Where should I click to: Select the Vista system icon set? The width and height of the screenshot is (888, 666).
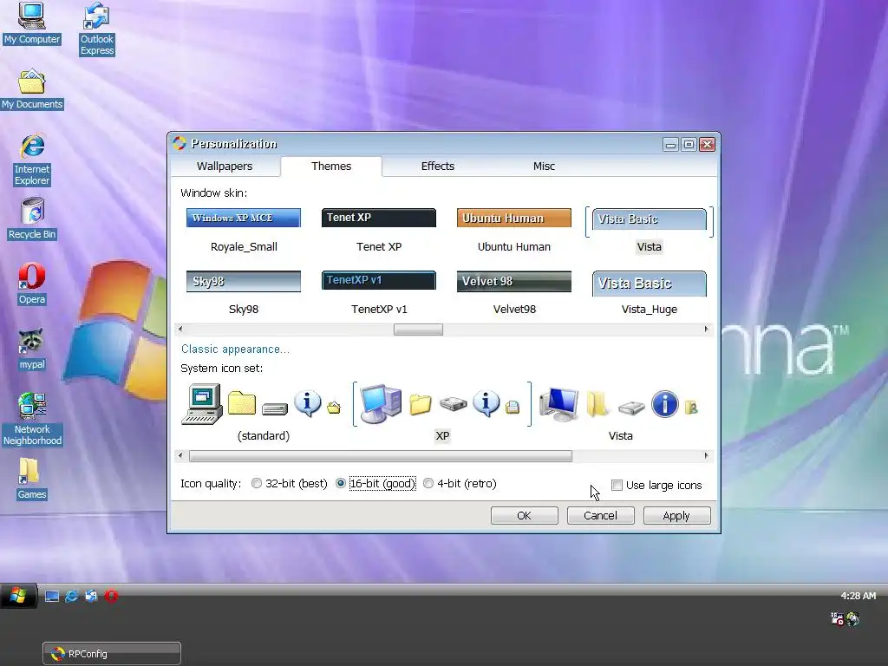tap(621, 412)
